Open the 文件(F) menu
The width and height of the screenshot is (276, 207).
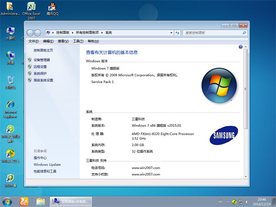click(34, 41)
